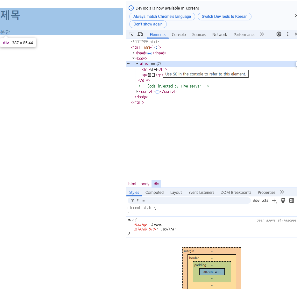Select the p 문단 node in the DOM tree
The width and height of the screenshot is (297, 289).
tap(152, 75)
